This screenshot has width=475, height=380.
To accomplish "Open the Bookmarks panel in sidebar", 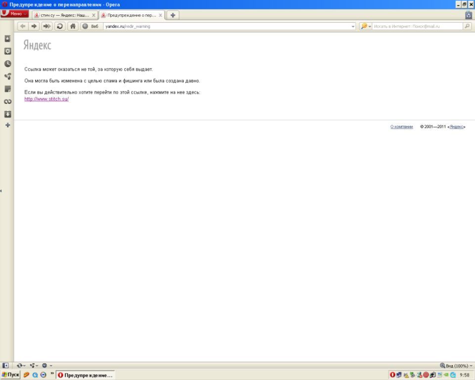I will point(7,38).
